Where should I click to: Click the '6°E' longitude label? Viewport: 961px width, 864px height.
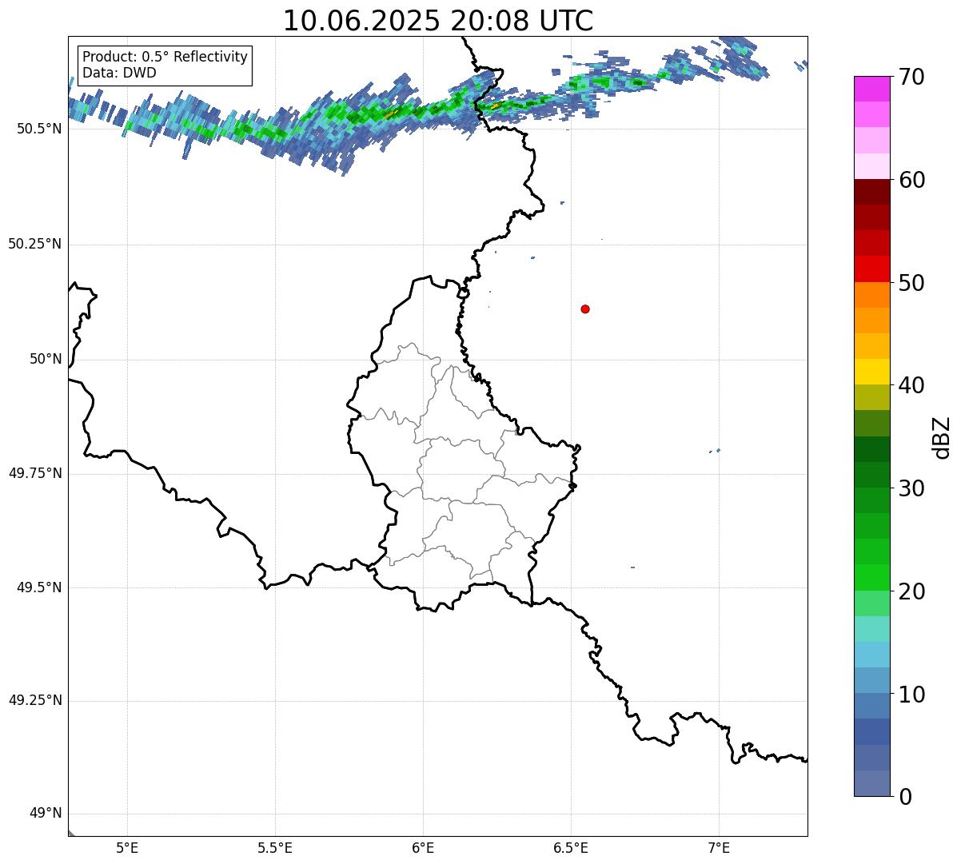(423, 847)
